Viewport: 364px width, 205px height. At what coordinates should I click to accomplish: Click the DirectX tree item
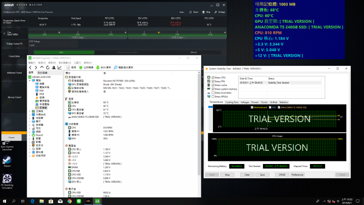click(37, 135)
